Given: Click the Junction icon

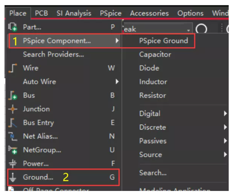Looking at the screenshot, I should tap(12, 109).
